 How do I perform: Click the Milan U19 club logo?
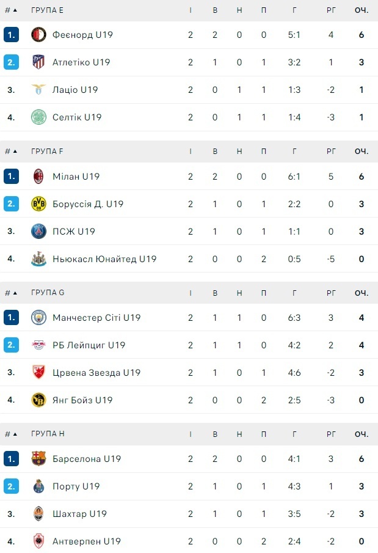click(39, 177)
